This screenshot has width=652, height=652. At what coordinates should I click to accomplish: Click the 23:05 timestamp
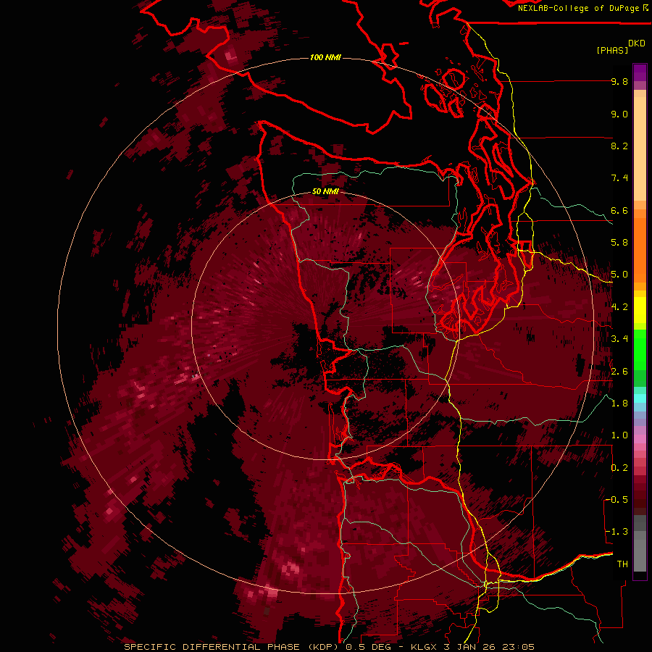point(518,647)
